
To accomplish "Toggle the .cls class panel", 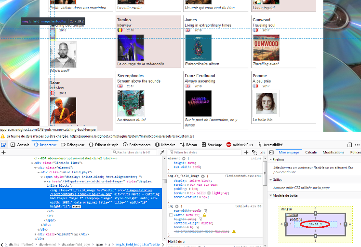I will tap(262, 152).
